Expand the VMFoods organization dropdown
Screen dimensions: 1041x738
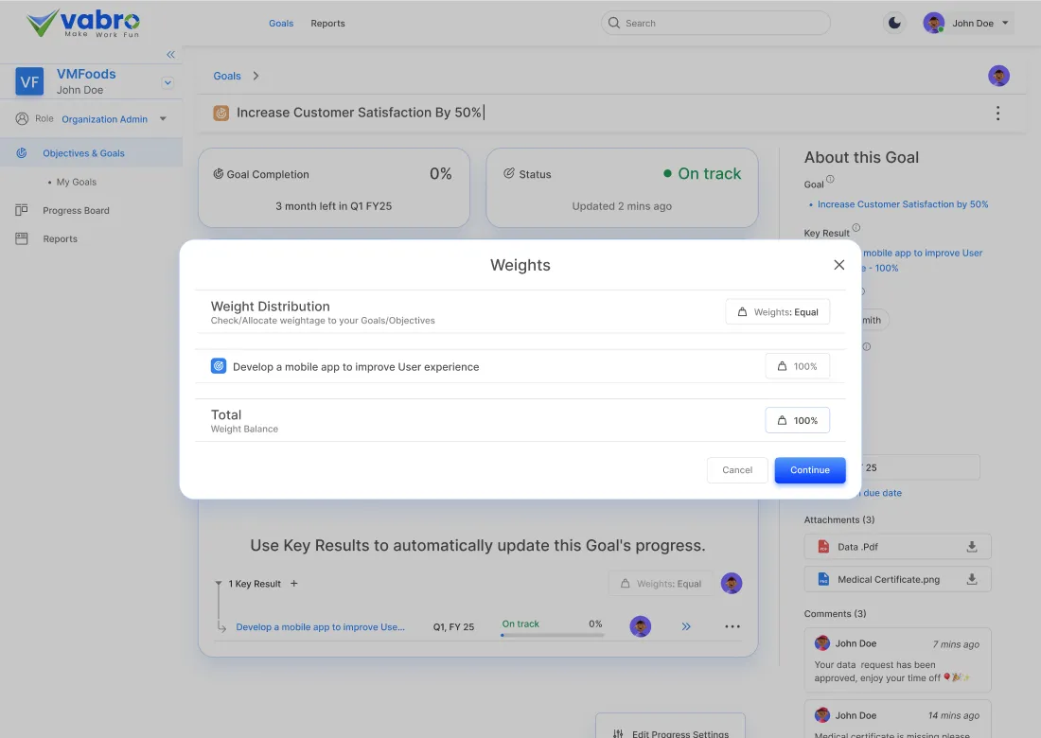[x=168, y=83]
